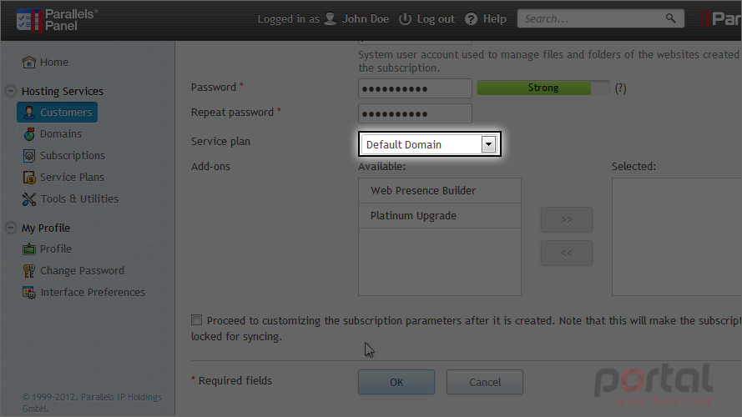The width and height of the screenshot is (742, 417).
Task: Click the OK button
Action: (396, 382)
